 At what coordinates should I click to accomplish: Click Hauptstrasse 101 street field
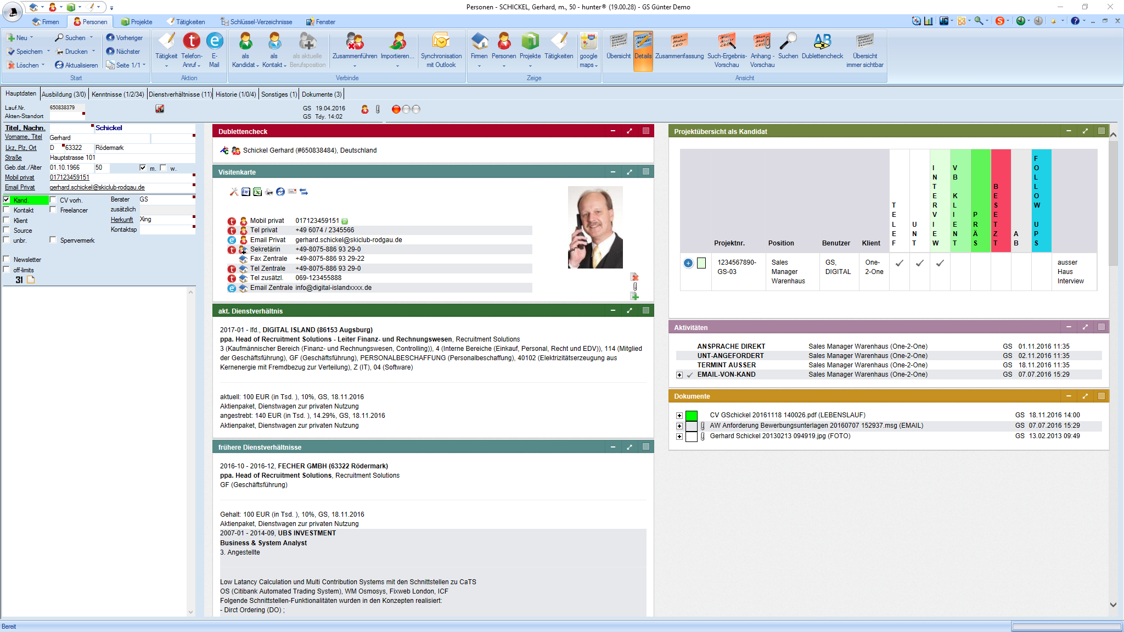[122, 158]
